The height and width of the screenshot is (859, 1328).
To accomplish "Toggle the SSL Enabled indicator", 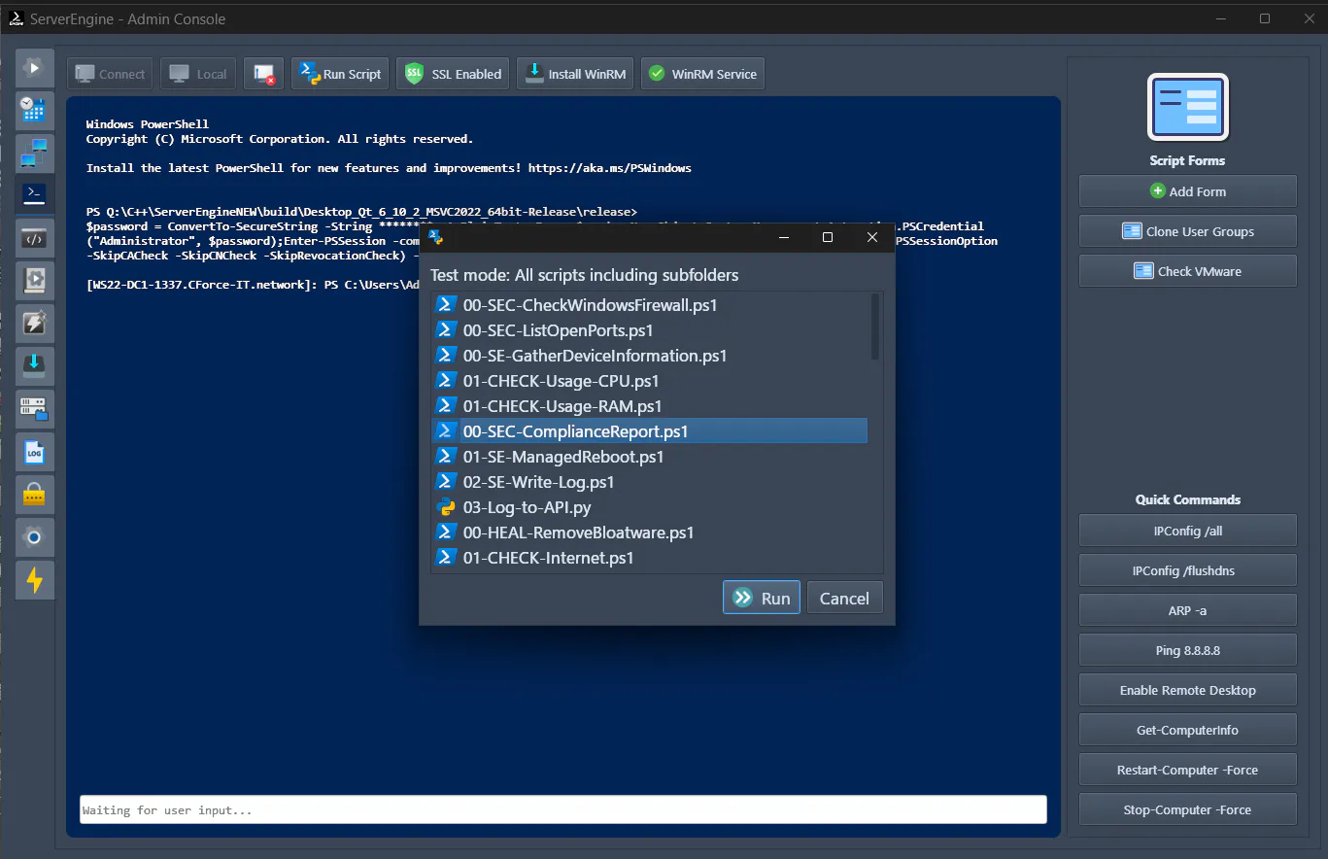I will point(452,73).
